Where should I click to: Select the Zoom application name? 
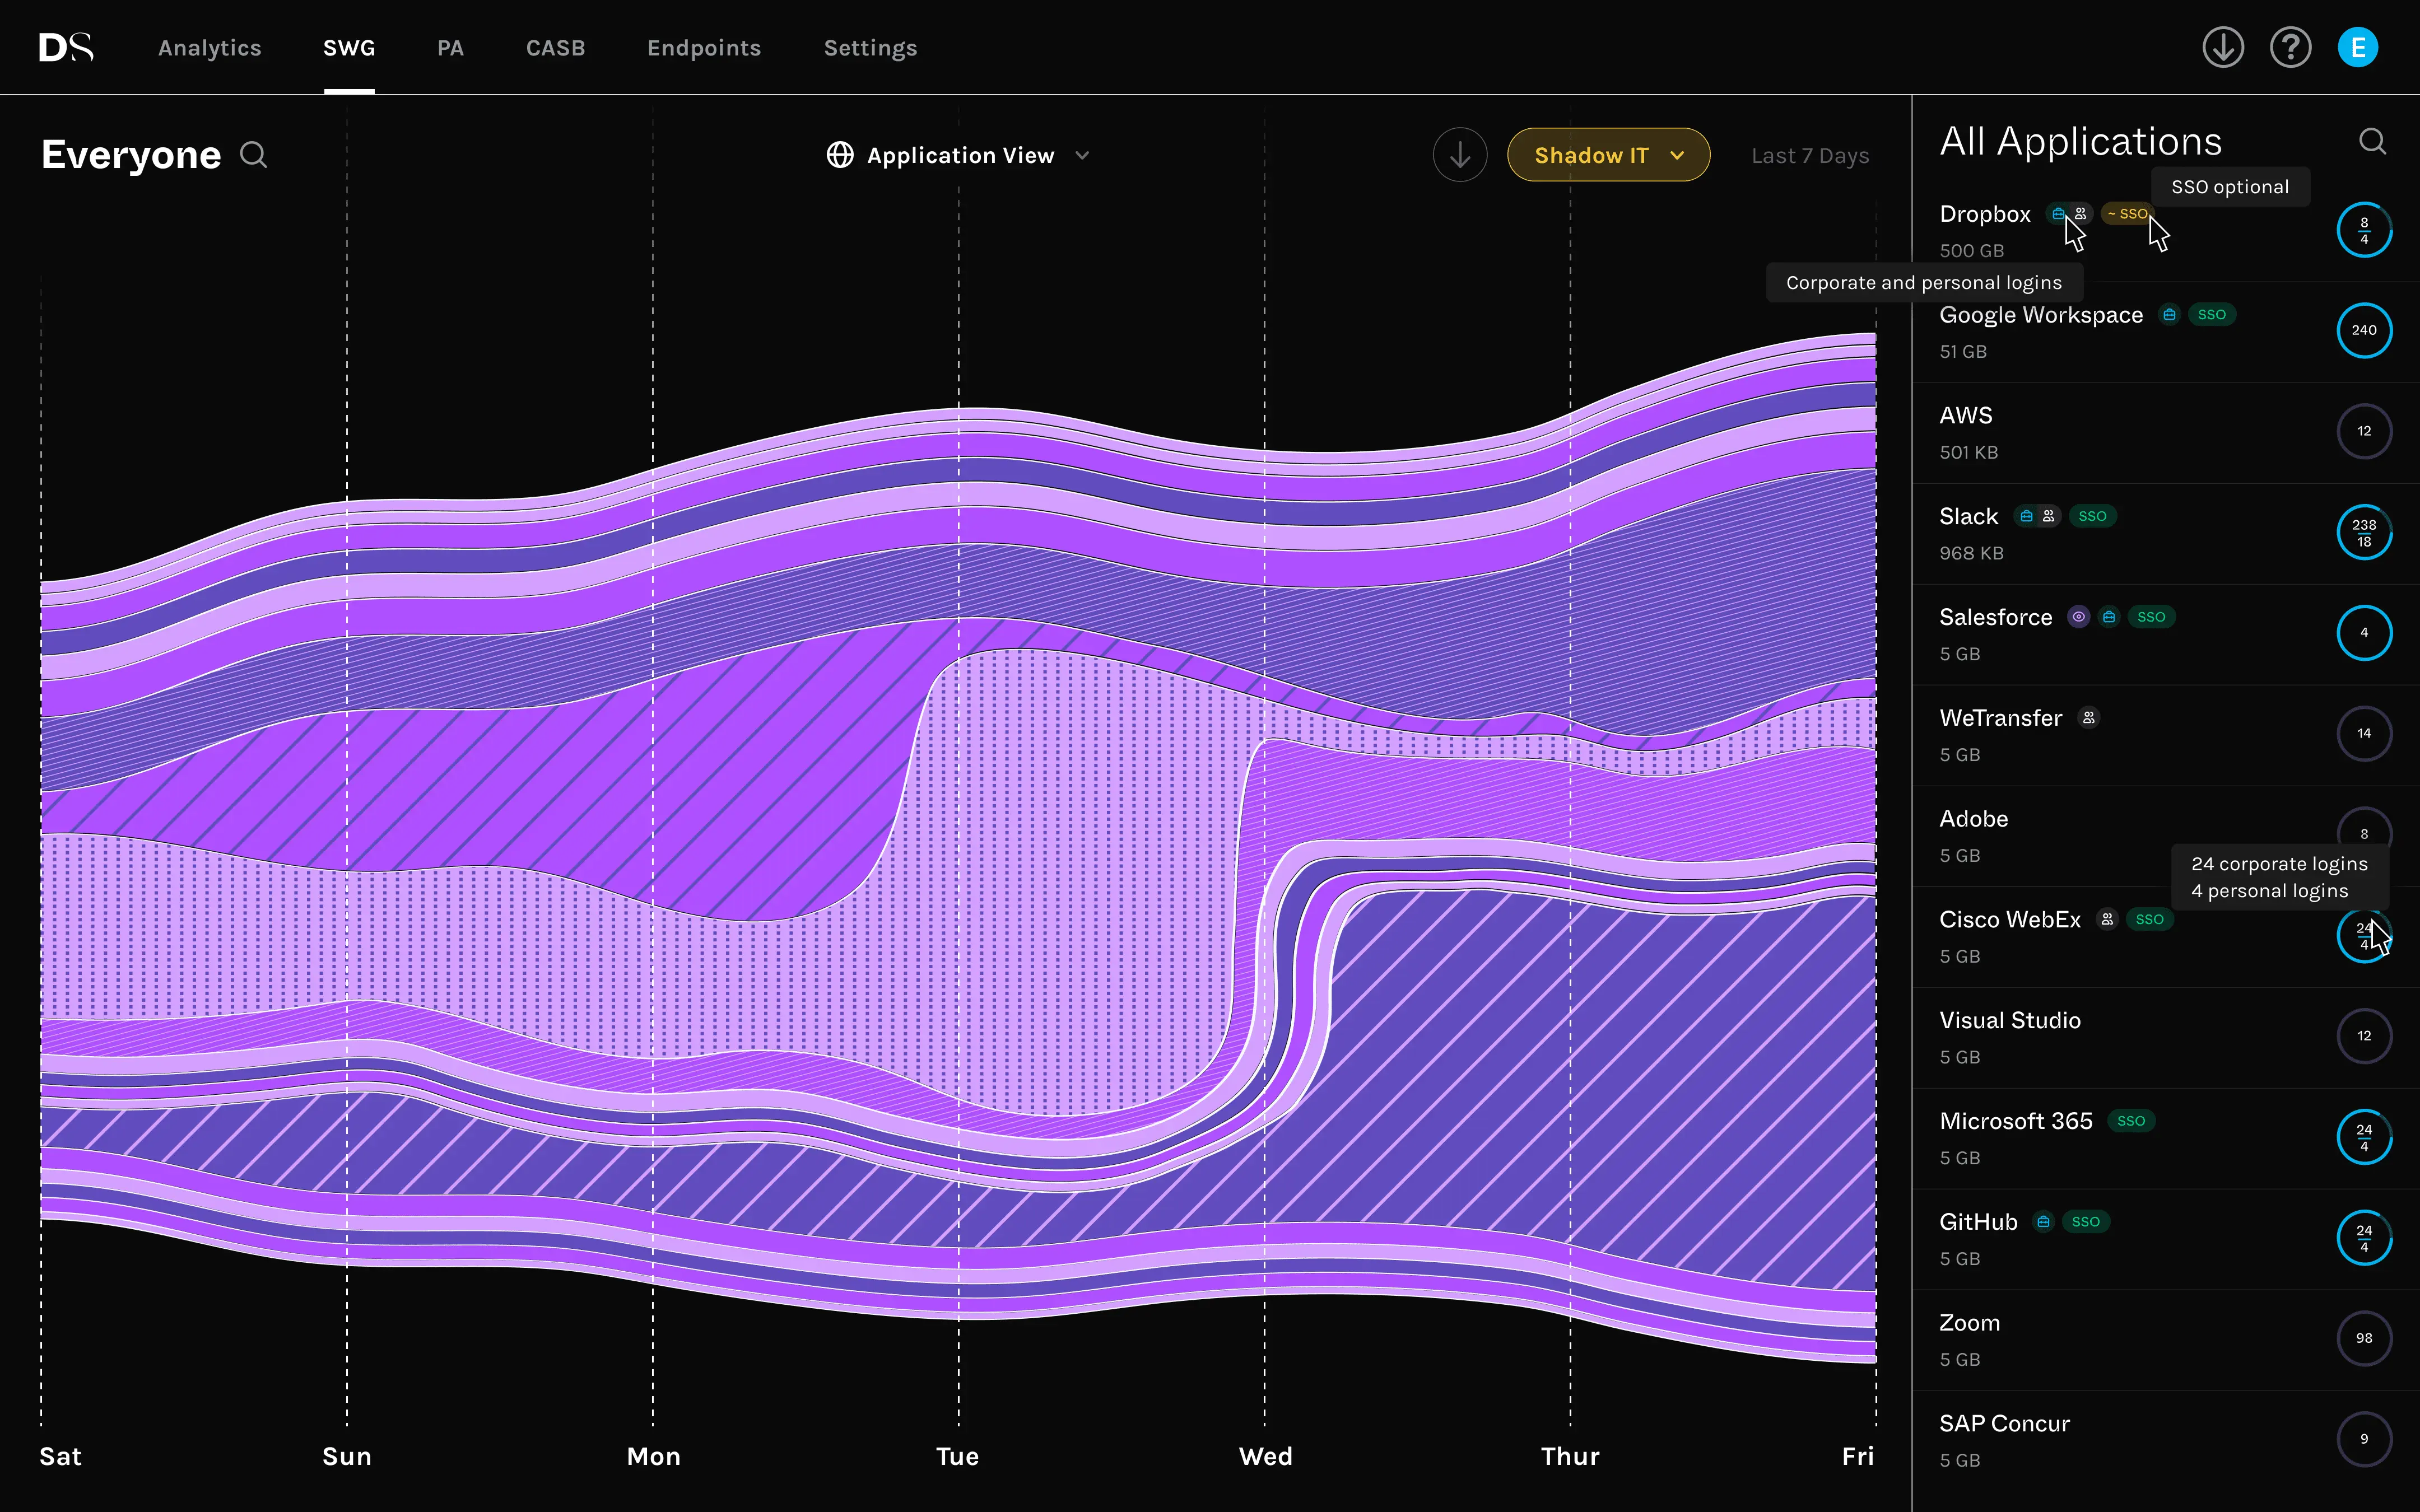(1969, 1323)
